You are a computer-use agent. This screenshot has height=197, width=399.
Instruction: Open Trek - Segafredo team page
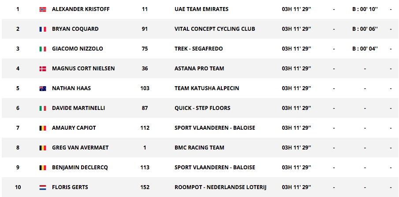199,49
